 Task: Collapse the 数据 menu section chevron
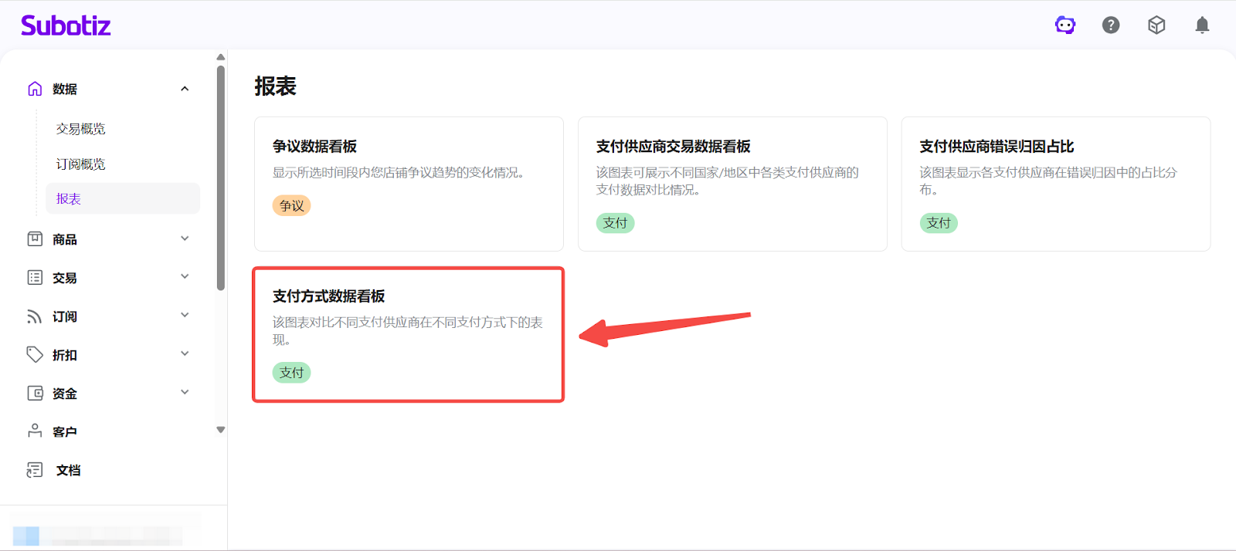tap(185, 89)
